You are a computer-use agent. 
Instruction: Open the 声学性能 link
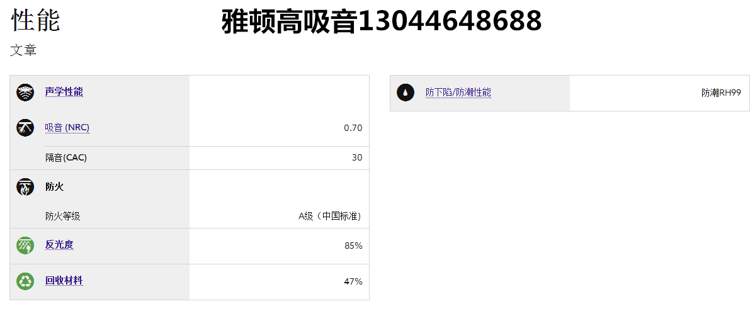click(x=64, y=92)
